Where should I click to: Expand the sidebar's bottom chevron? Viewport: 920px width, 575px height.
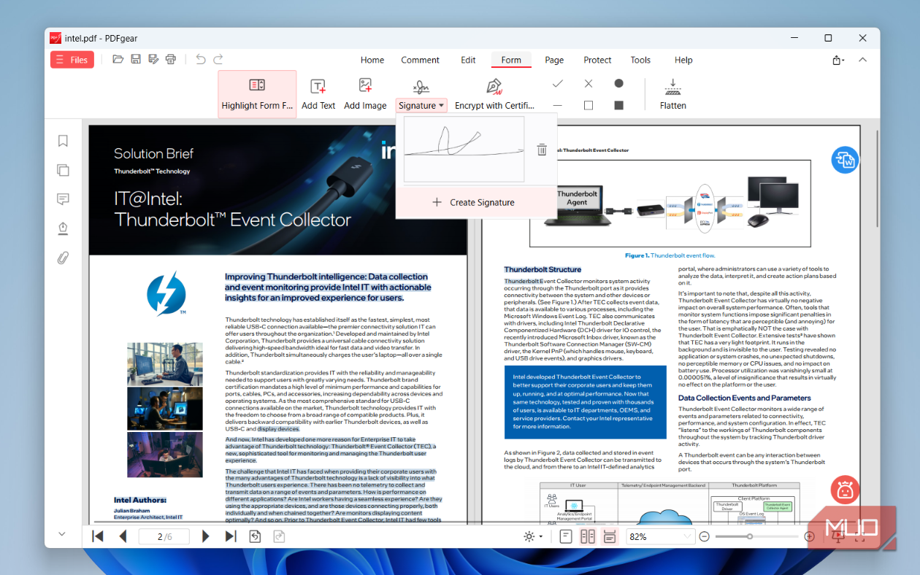click(x=62, y=534)
